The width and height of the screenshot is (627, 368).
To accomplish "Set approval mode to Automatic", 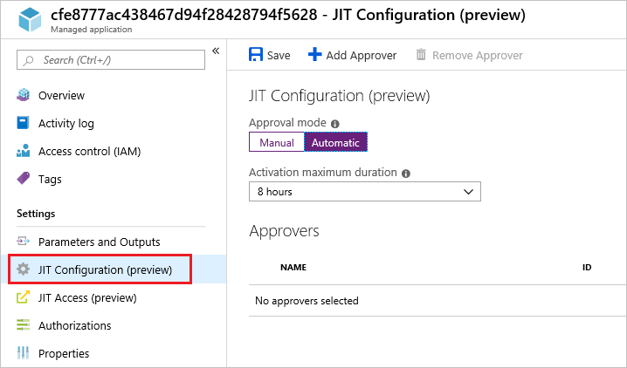I will point(335,142).
